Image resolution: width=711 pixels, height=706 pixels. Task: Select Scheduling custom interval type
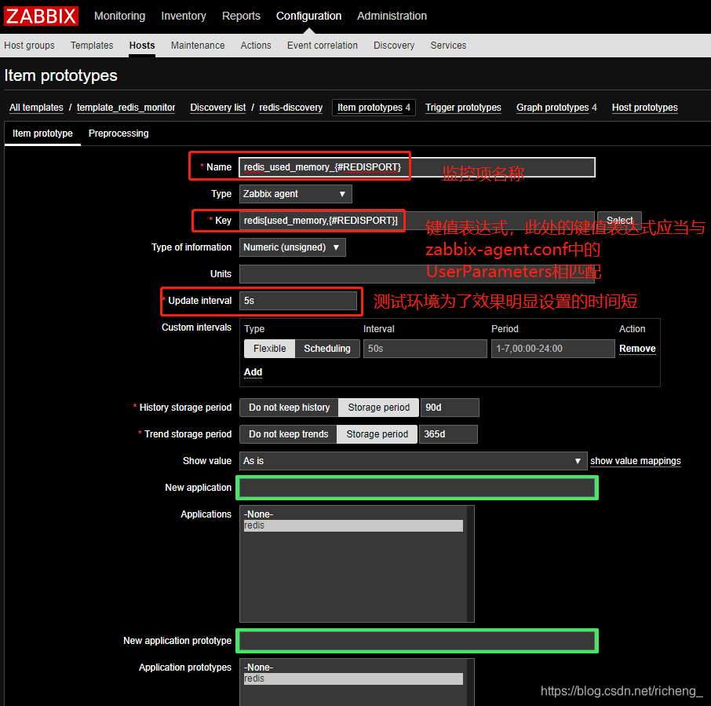pos(327,349)
